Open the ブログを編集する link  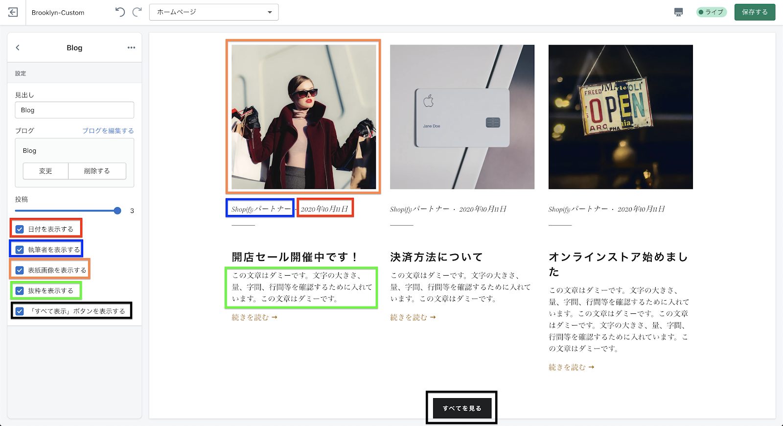[x=108, y=131]
